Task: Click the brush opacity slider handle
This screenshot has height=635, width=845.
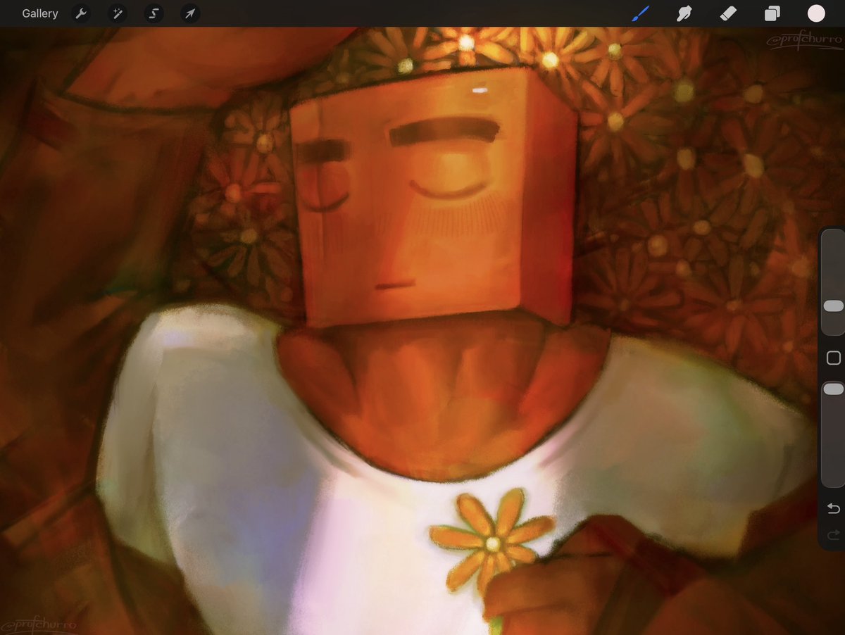Action: pos(833,389)
